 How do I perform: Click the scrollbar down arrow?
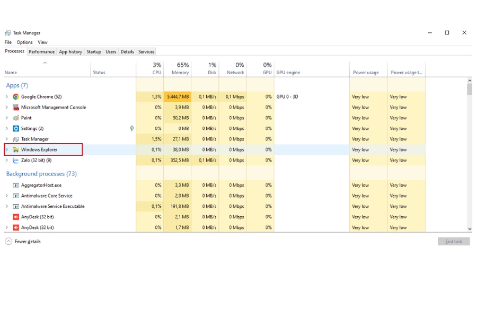coord(470,229)
